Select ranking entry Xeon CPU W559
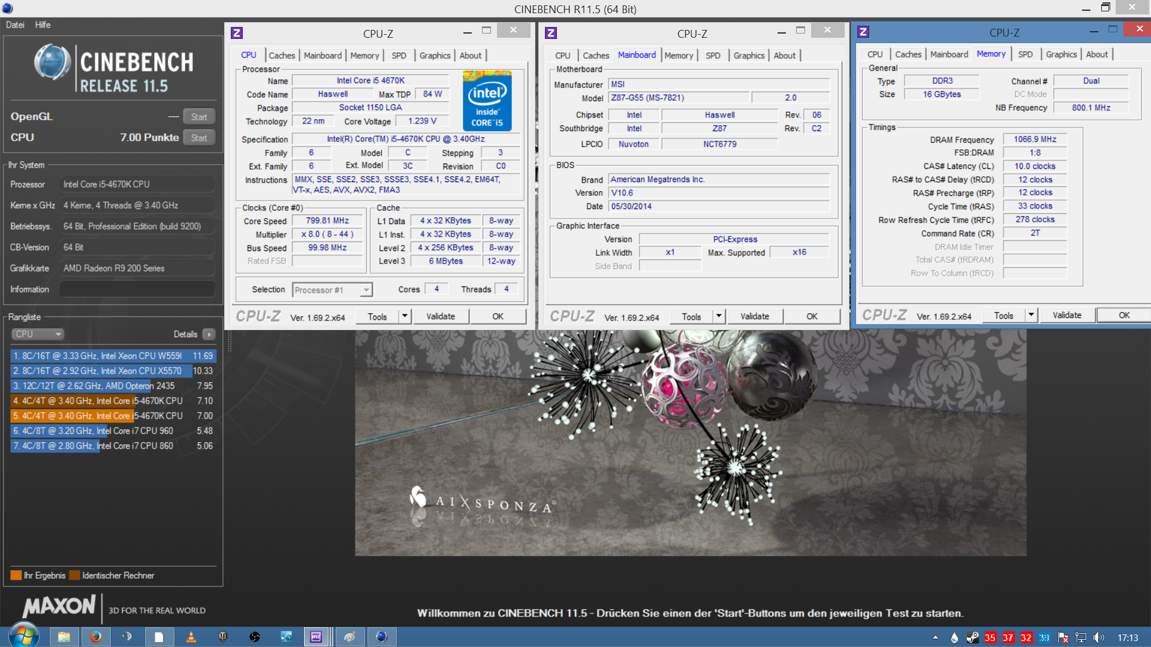The image size is (1151, 647). (113, 356)
